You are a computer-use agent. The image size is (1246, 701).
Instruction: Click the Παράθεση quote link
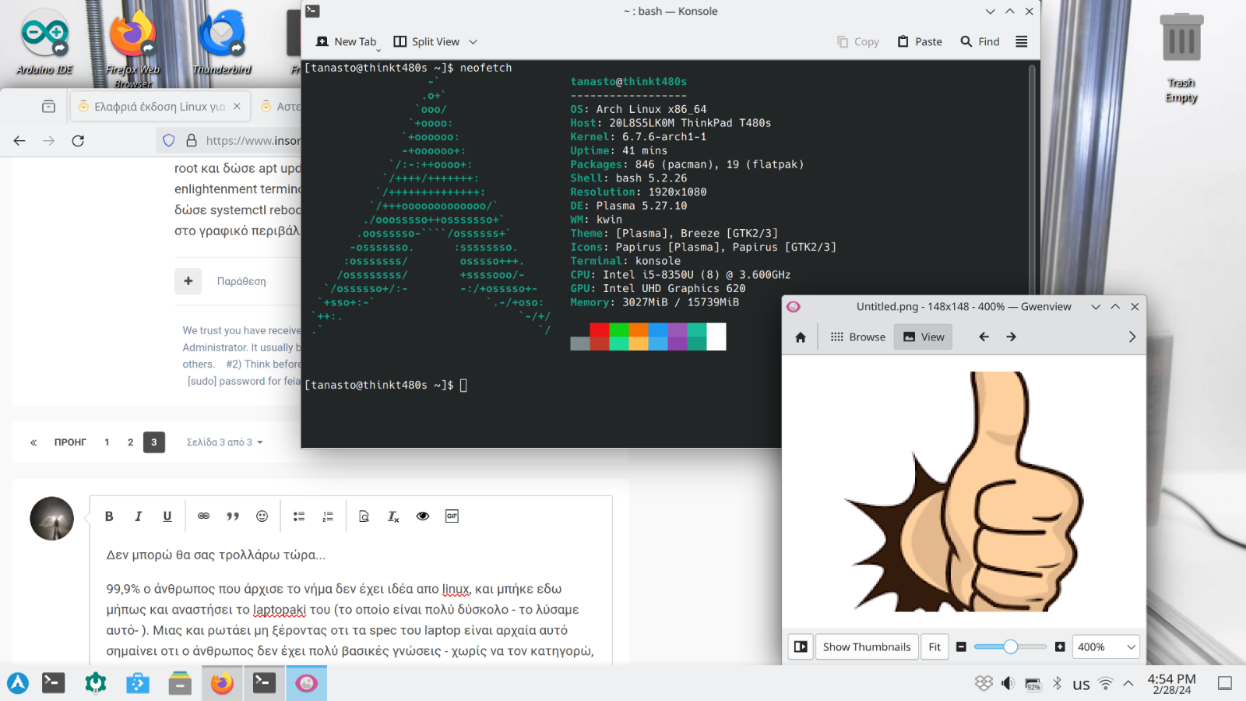241,281
